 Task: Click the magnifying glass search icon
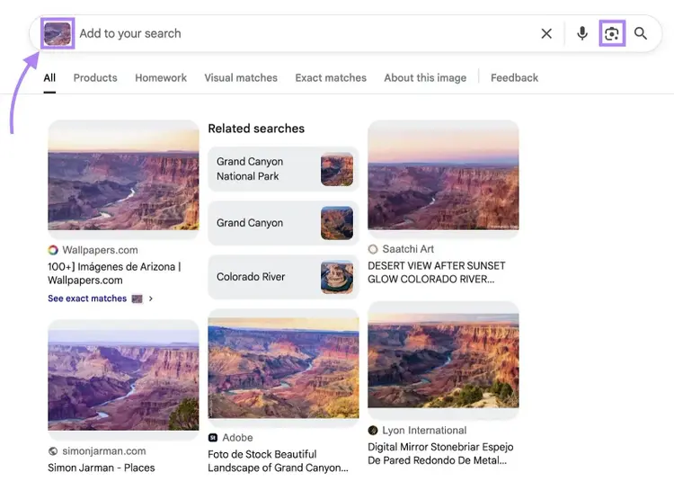641,33
